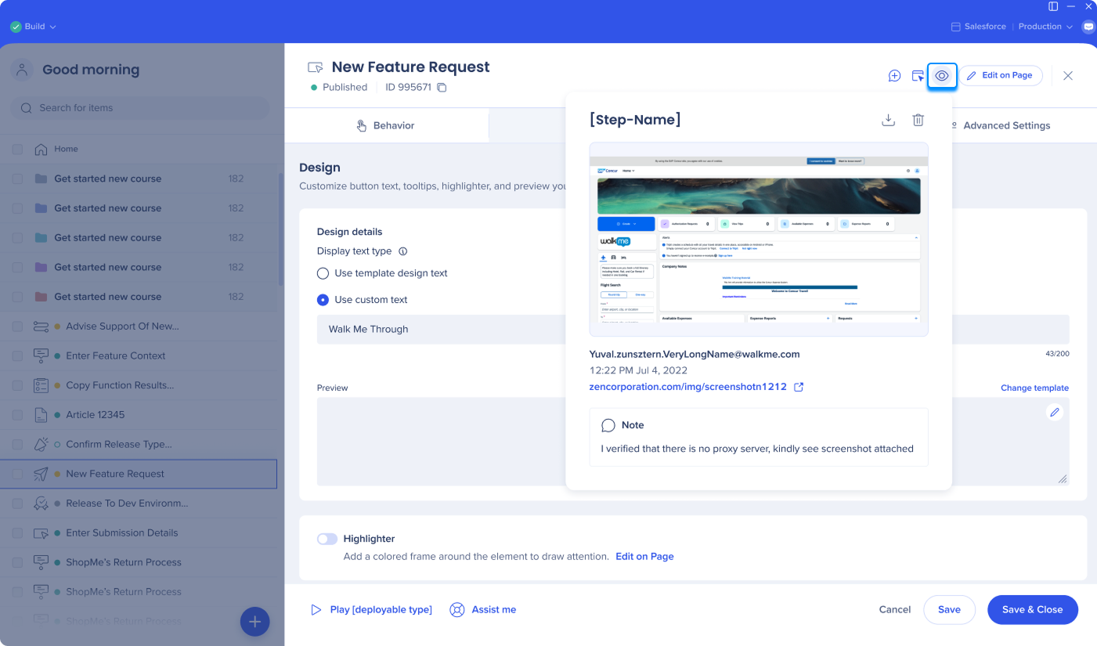Click the Search for items field

click(139, 108)
